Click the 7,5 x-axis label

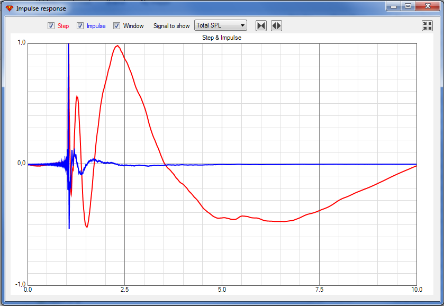(319, 290)
